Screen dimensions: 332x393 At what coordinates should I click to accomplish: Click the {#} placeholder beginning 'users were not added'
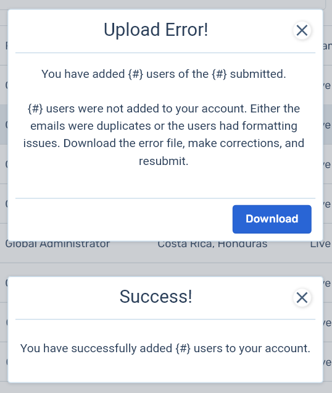coord(35,109)
